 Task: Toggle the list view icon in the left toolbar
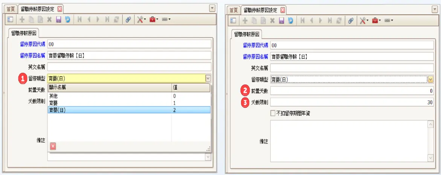[10, 20]
